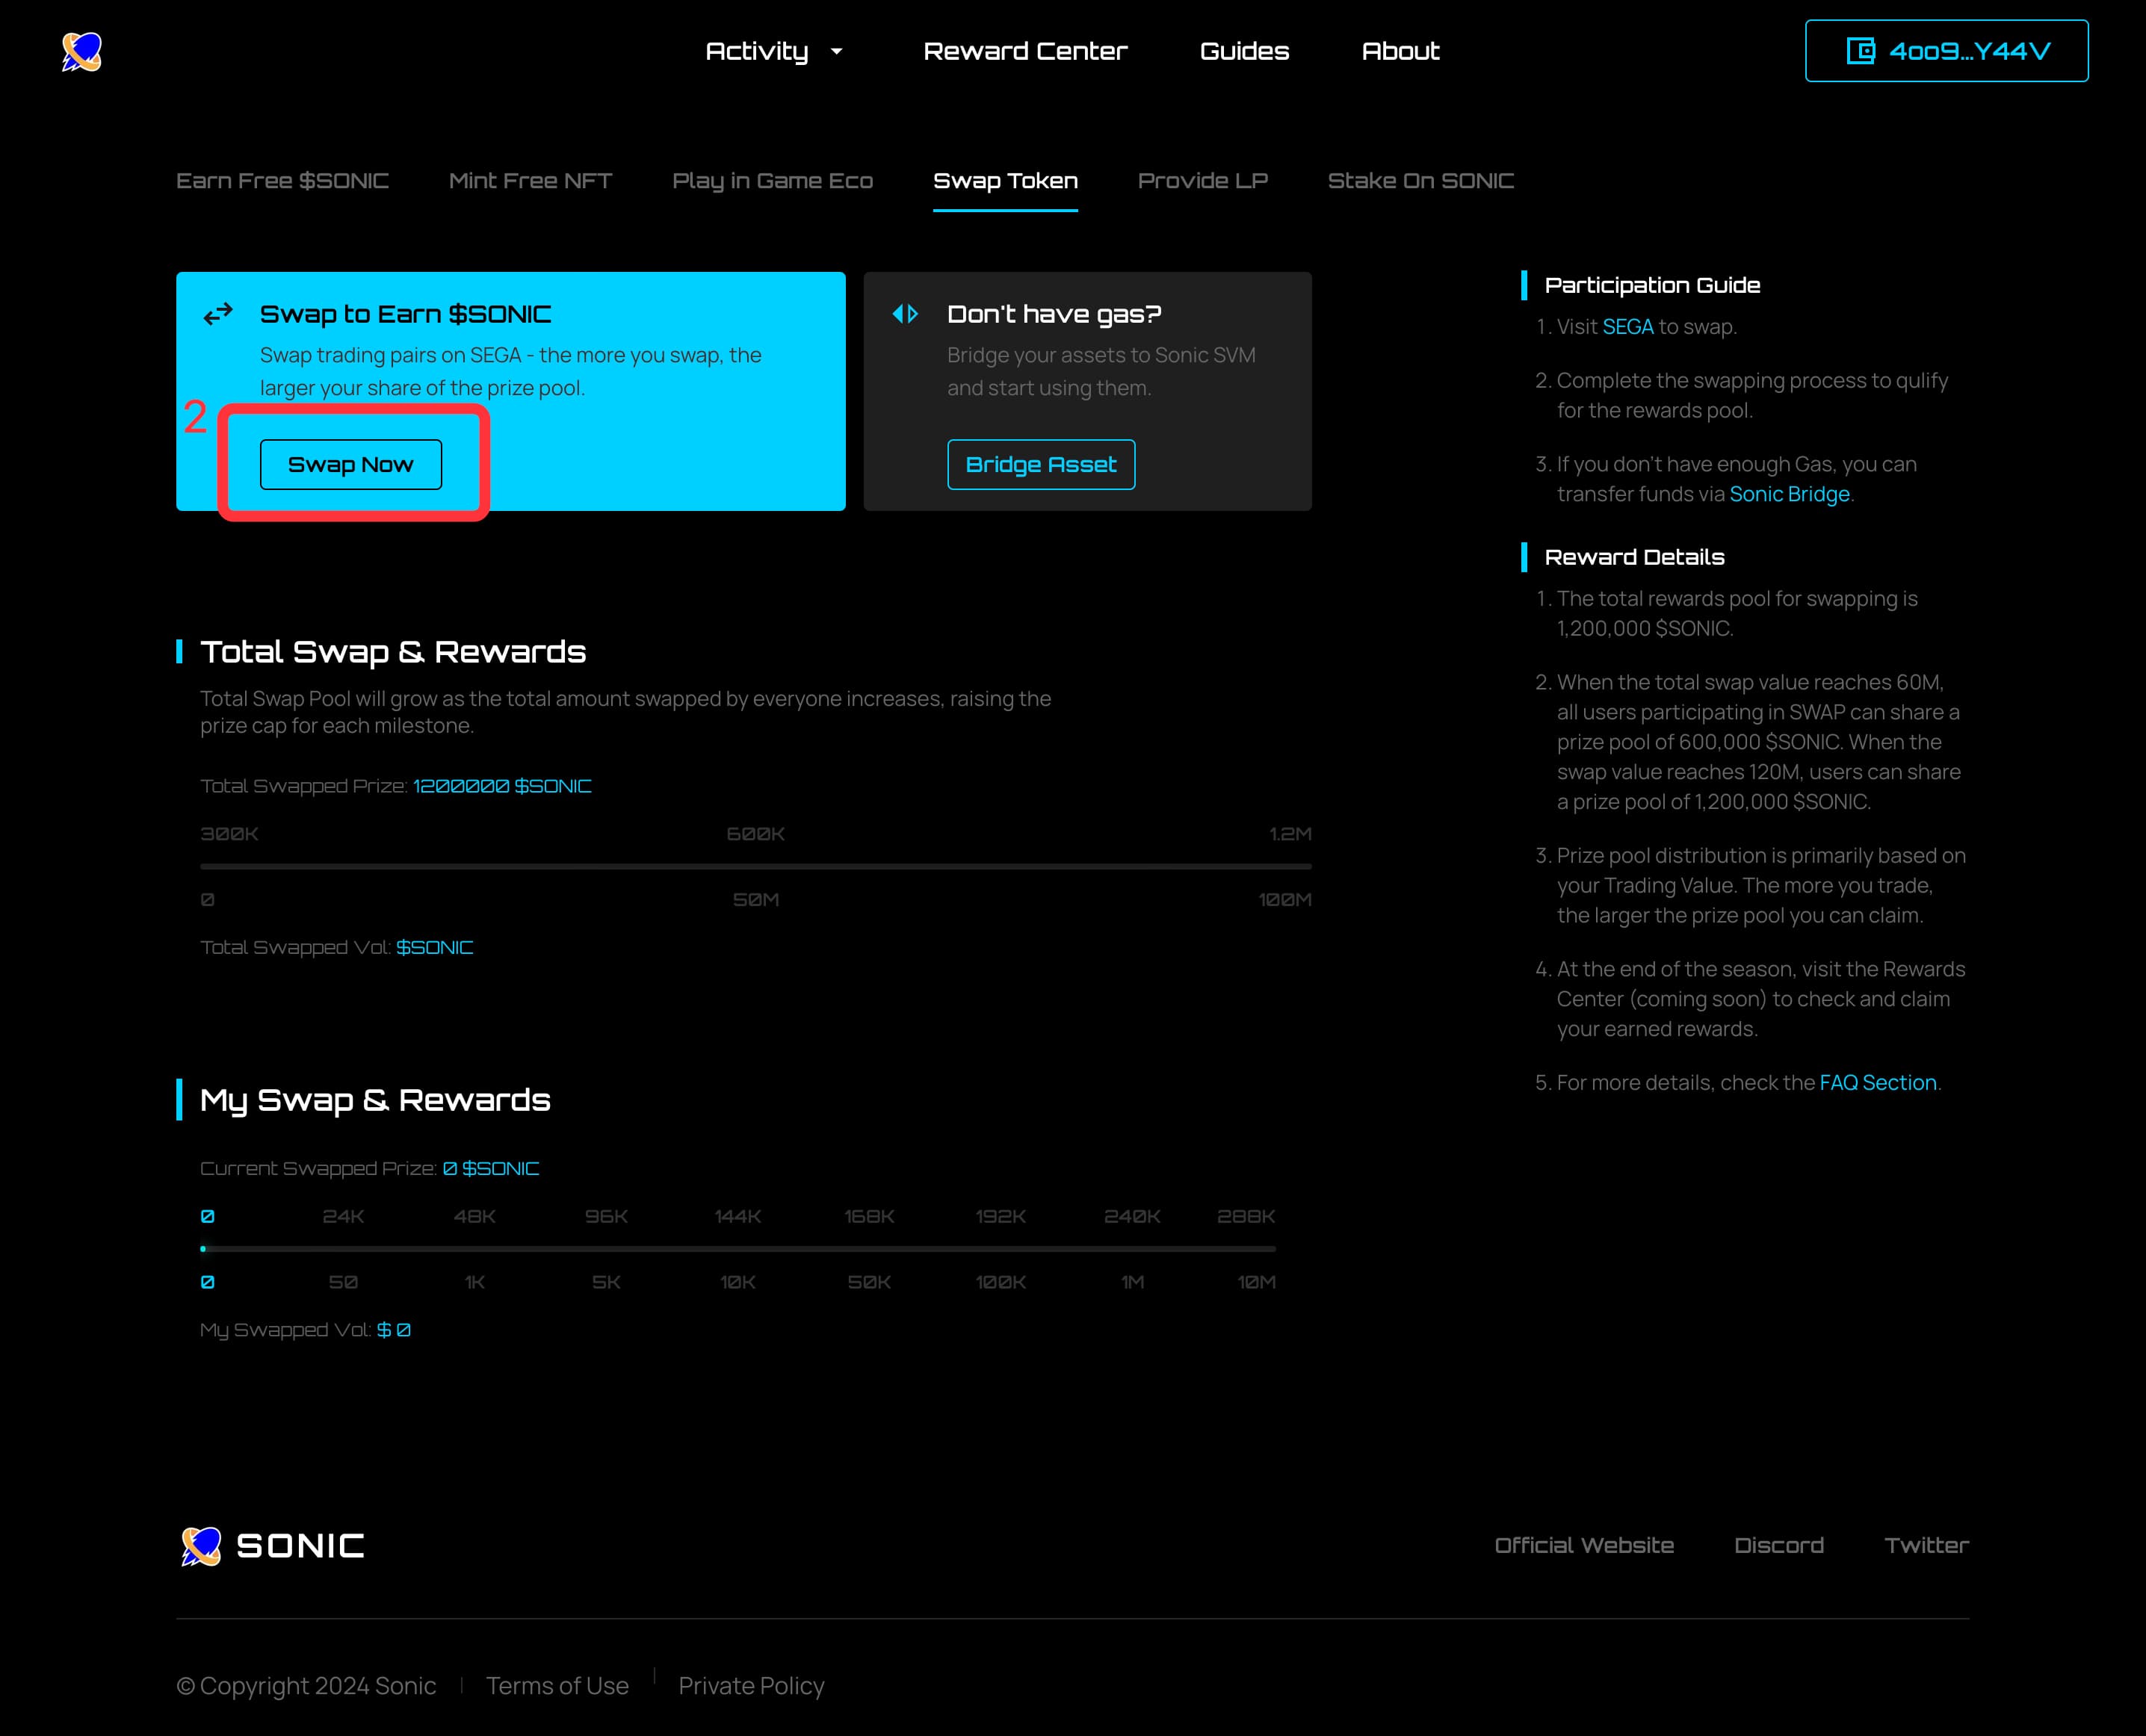Open wallet 4oo9...Y44V button
The width and height of the screenshot is (2146, 1736).
click(1946, 51)
